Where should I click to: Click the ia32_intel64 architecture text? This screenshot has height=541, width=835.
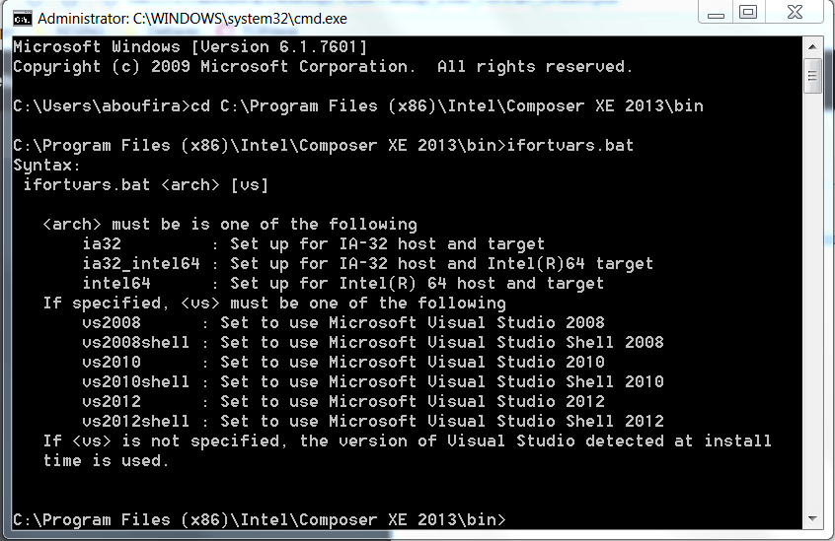click(x=141, y=263)
